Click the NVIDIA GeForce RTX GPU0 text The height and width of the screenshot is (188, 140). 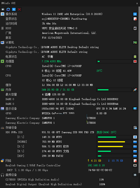click(58, 113)
